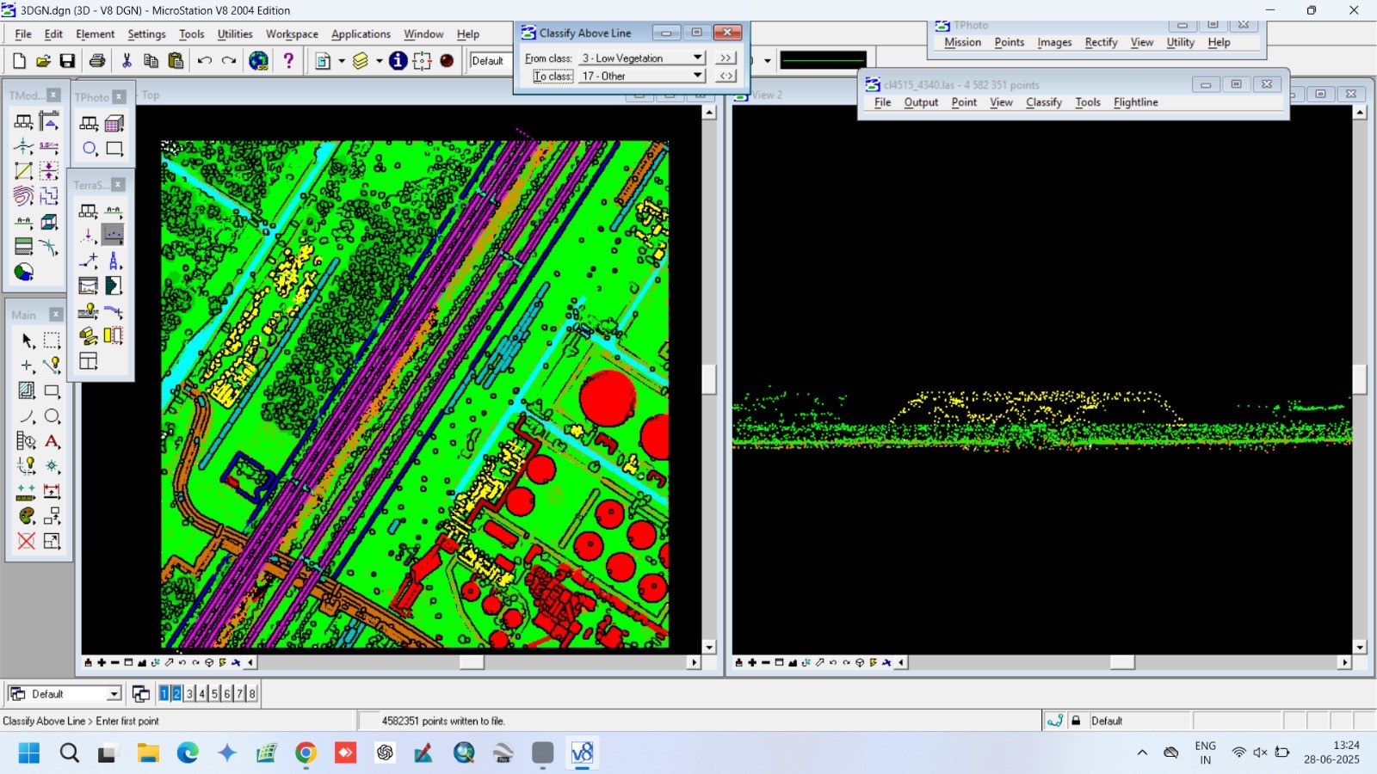Toggle view 1 off in the view groups bar
Screen dimensions: 1377x774
(163, 693)
